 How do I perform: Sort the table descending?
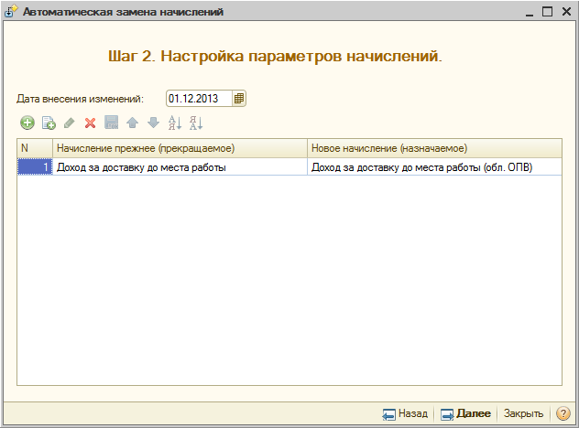pyautogui.click(x=195, y=123)
